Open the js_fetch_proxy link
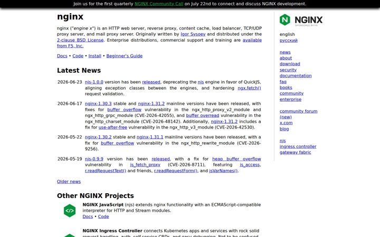The height and width of the screenshot is (237, 380). coord(145,165)
